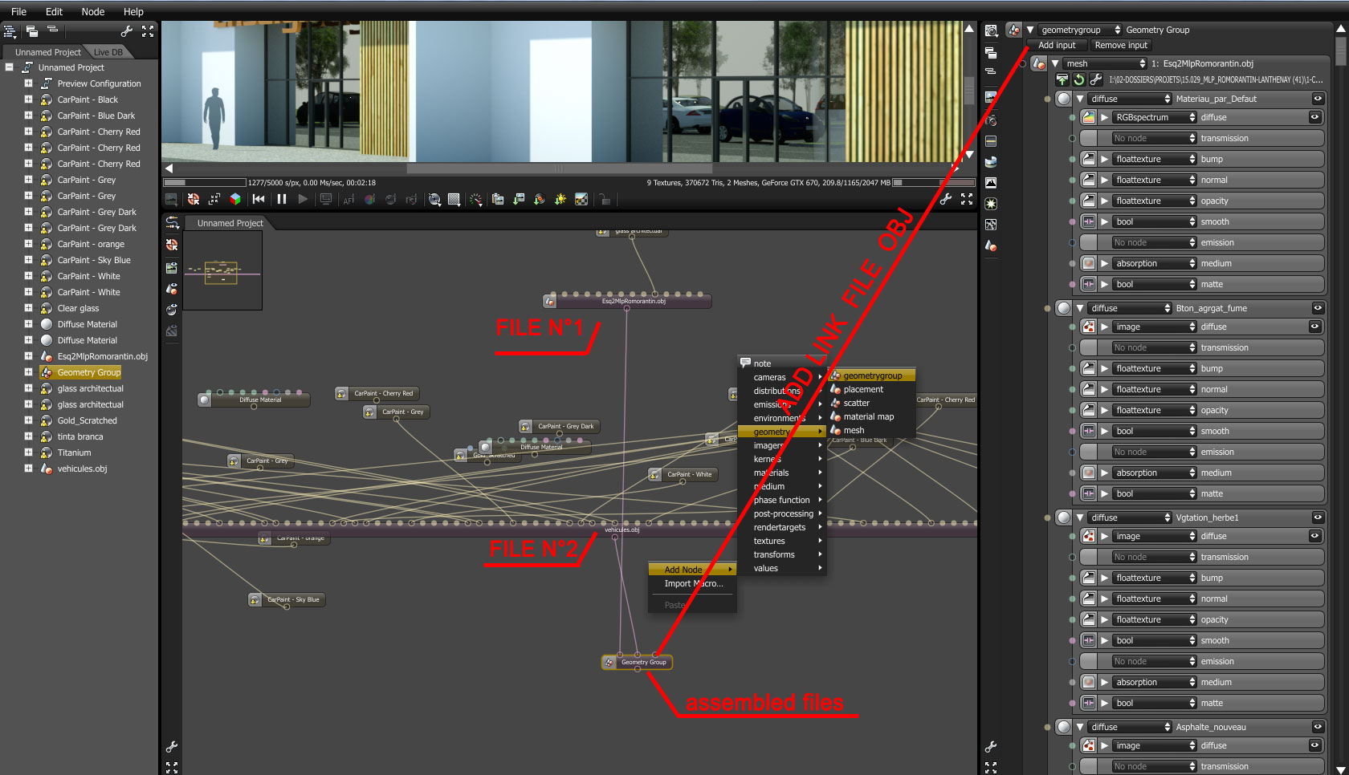Click the save render image icon
The width and height of the screenshot is (1349, 775).
pos(519,199)
